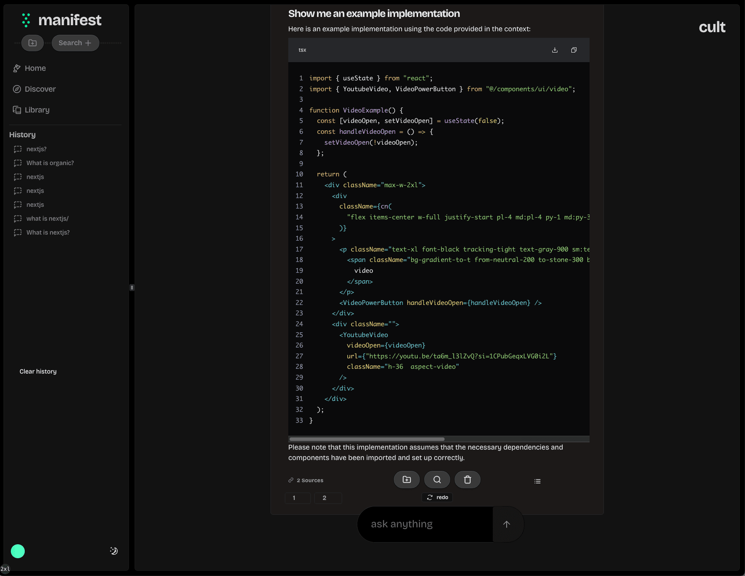The image size is (745, 576).
Task: Toggle dark mode with the moon icon
Action: pos(114,551)
